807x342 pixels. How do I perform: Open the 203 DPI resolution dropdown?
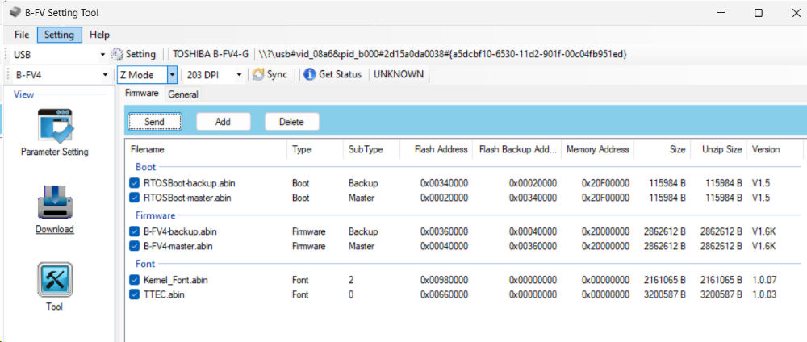tap(239, 74)
